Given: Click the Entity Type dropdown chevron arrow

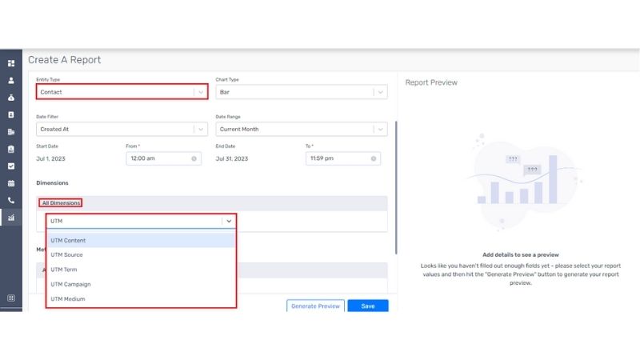Looking at the screenshot, I should [x=201, y=92].
